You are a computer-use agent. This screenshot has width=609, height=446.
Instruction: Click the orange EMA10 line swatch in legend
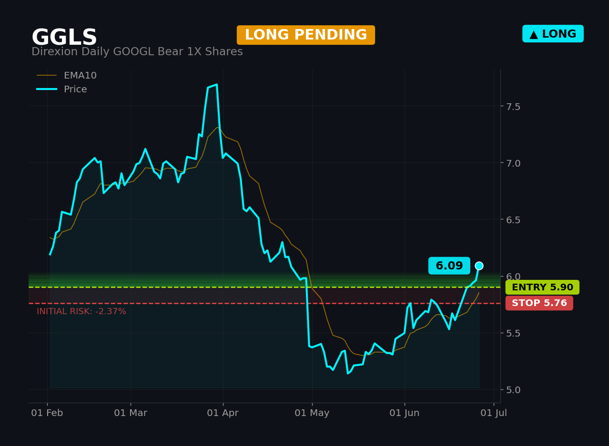point(47,76)
